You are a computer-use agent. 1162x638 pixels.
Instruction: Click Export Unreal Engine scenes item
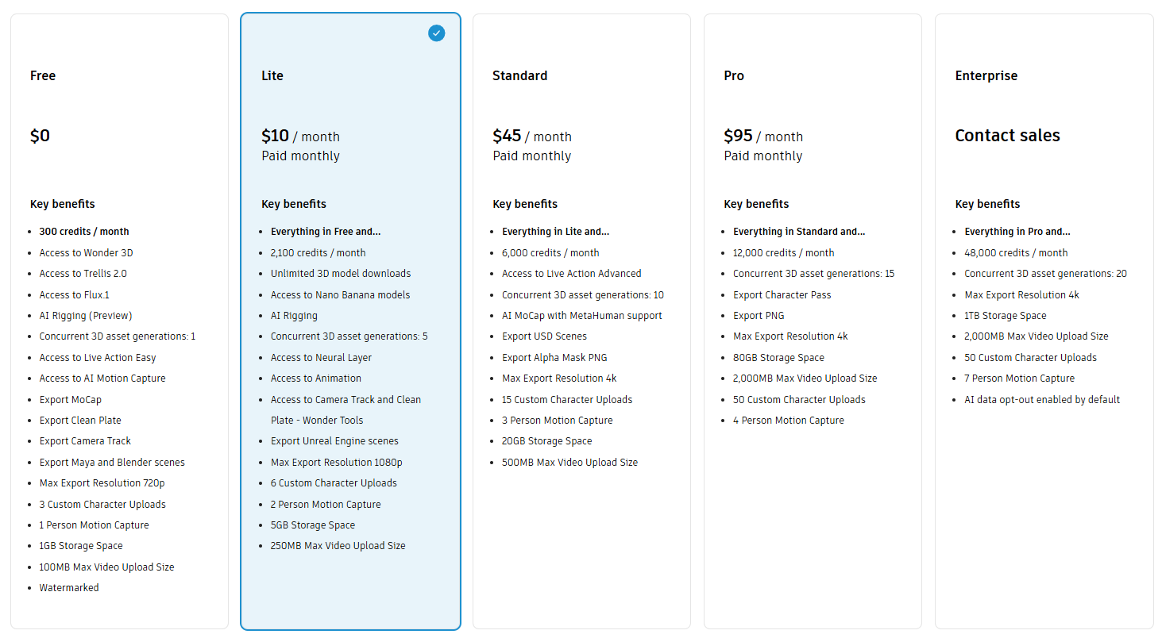(x=334, y=441)
